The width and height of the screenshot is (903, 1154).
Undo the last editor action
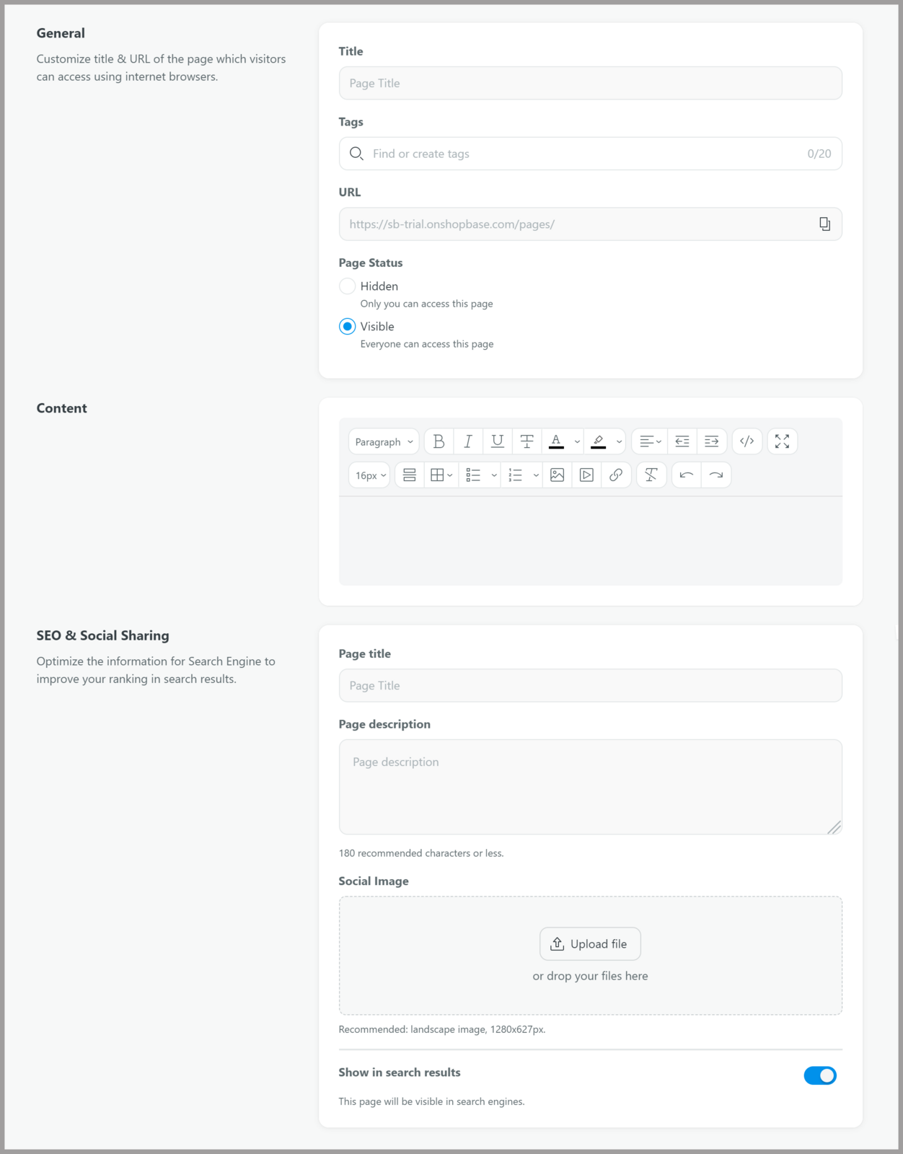click(687, 475)
